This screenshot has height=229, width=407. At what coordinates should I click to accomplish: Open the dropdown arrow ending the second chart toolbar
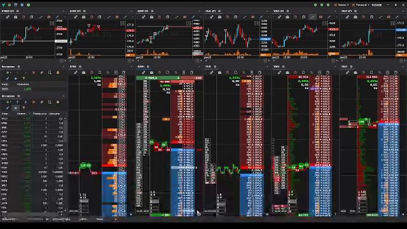click(x=133, y=17)
